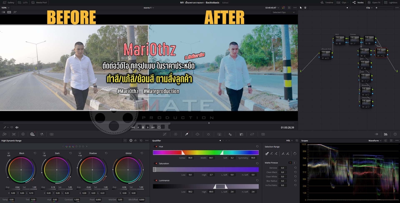Jump to the first frame
The height and width of the screenshot is (203, 400).
[133, 127]
